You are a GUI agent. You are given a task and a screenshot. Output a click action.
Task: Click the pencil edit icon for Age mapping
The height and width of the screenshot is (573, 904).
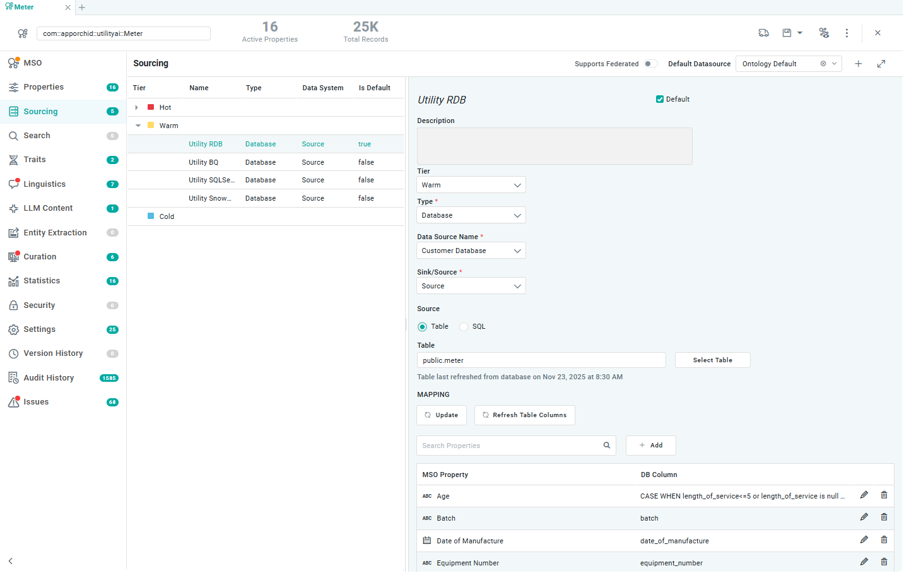click(x=864, y=495)
